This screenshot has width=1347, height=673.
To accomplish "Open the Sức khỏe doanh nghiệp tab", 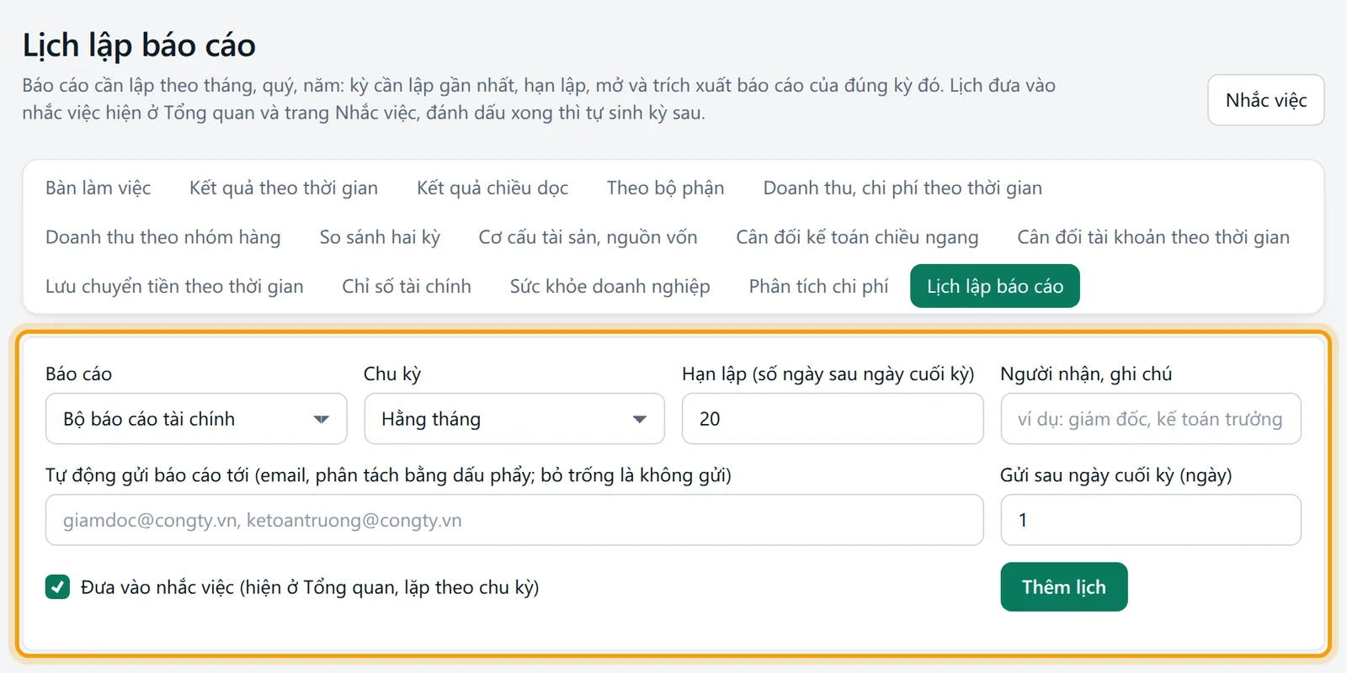I will pos(610,286).
